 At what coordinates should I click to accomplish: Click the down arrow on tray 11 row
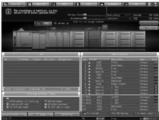(x=156, y=93)
